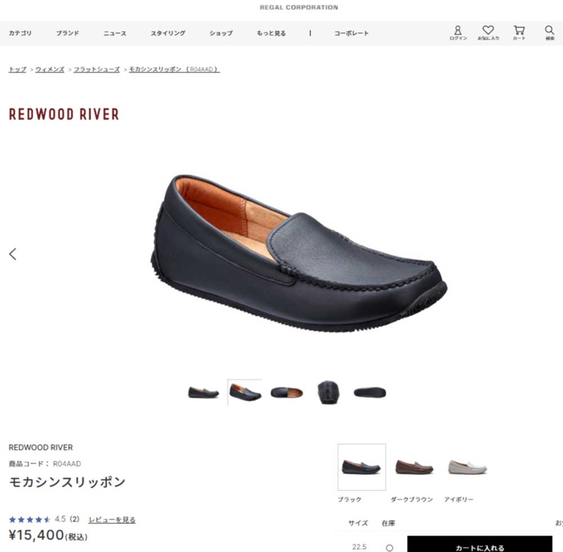Select the size 22.5 radio button

pos(389,547)
